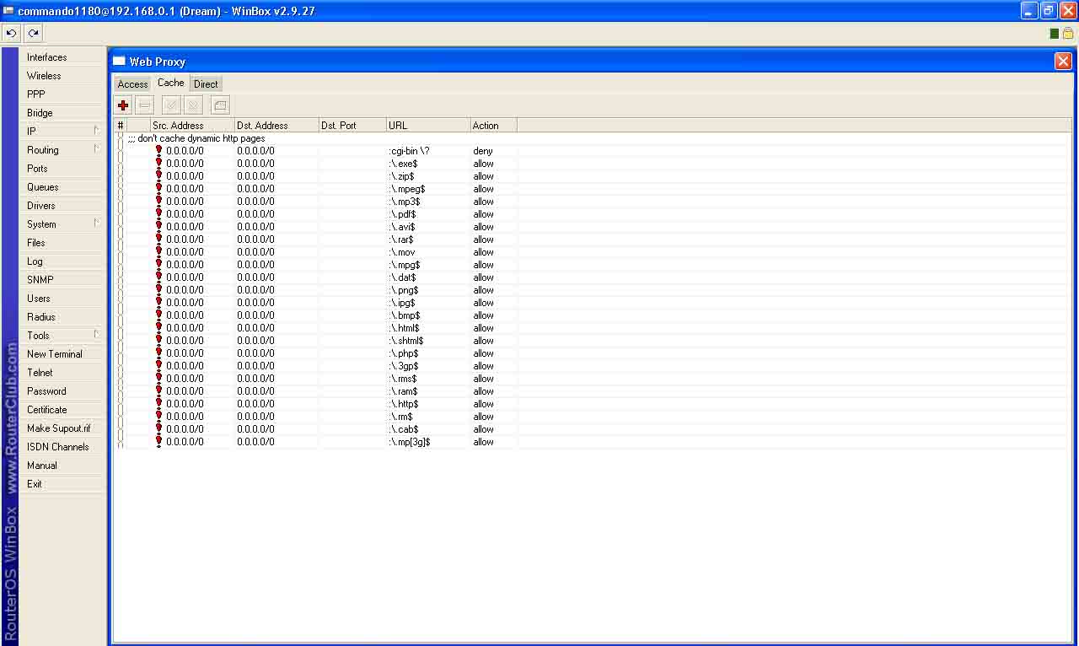Screen dimensions: 1079x646
Task: Click the # column header
Action: tap(121, 126)
